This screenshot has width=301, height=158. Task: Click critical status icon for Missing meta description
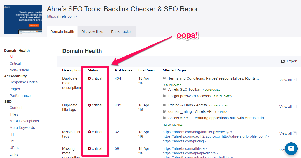click(89, 148)
